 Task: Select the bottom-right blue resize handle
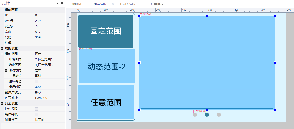click(275, 110)
